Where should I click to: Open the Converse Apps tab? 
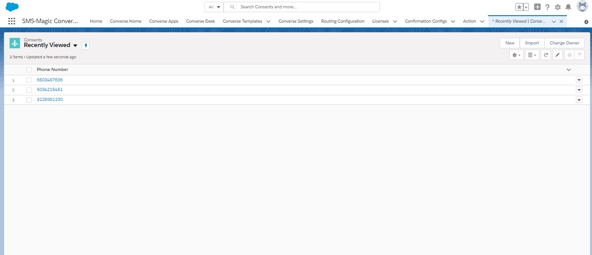pos(164,21)
